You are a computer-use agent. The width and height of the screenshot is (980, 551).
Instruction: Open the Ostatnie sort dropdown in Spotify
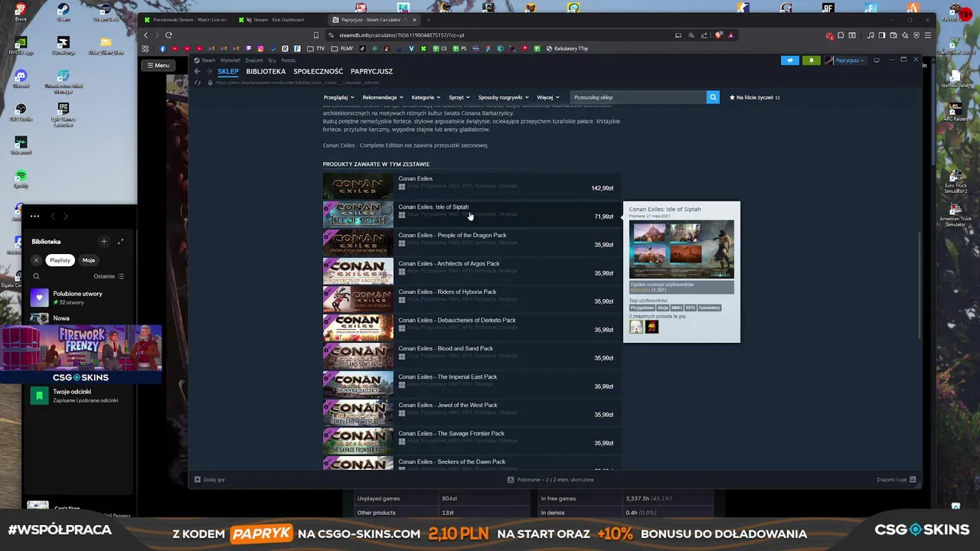(109, 276)
